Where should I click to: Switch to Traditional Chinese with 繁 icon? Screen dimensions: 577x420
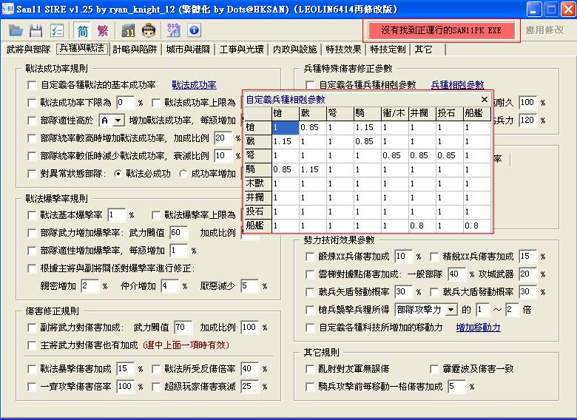pyautogui.click(x=103, y=30)
